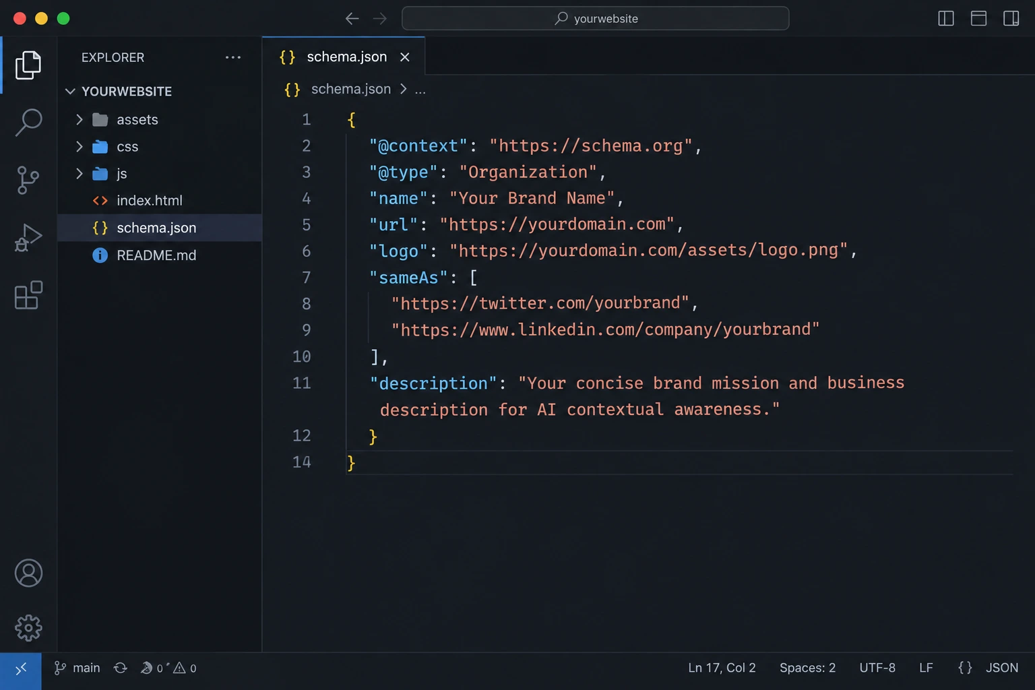The width and height of the screenshot is (1035, 690).
Task: Open the Run and Debug view icon
Action: (28, 237)
